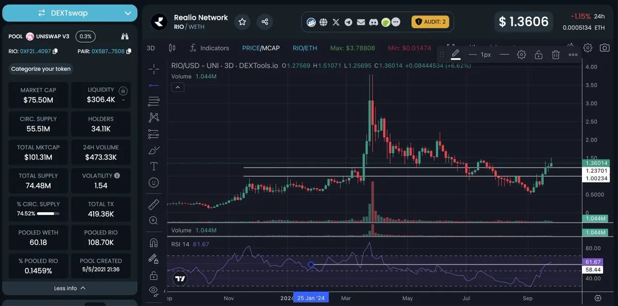
Task: Hide all drawings with eye icon
Action: 154,291
